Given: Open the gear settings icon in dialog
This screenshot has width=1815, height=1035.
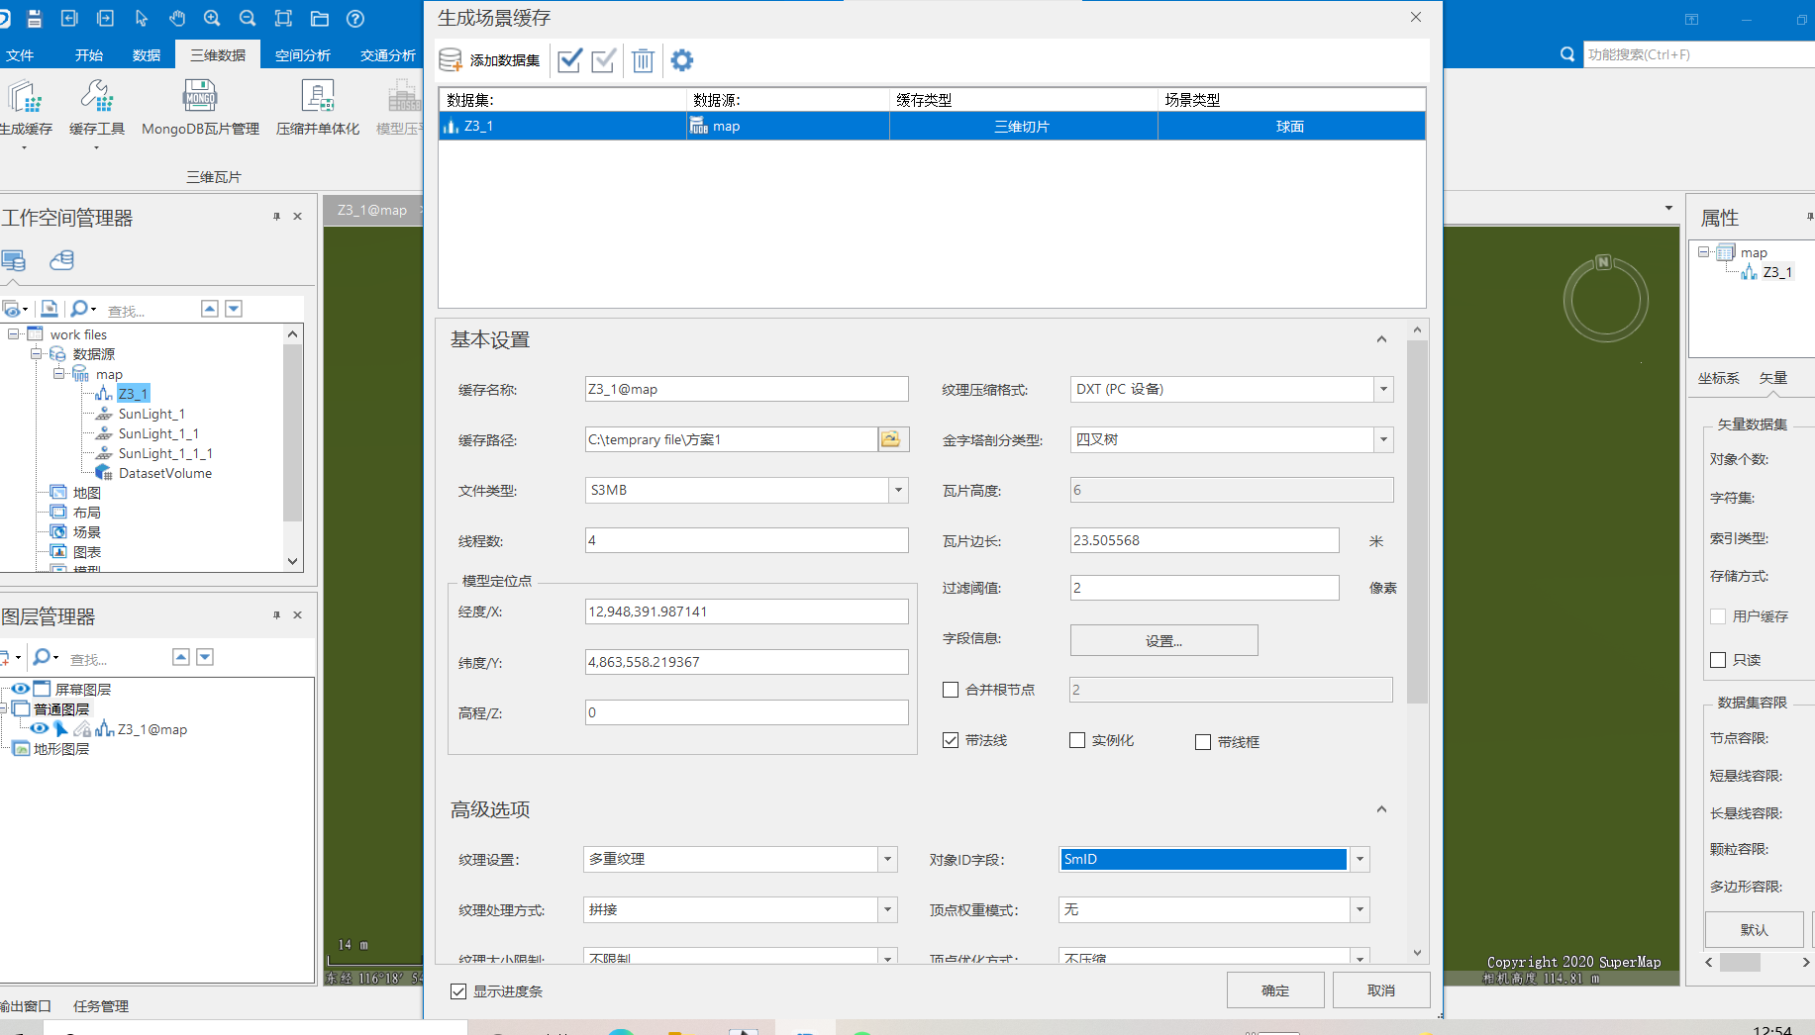Looking at the screenshot, I should point(681,60).
